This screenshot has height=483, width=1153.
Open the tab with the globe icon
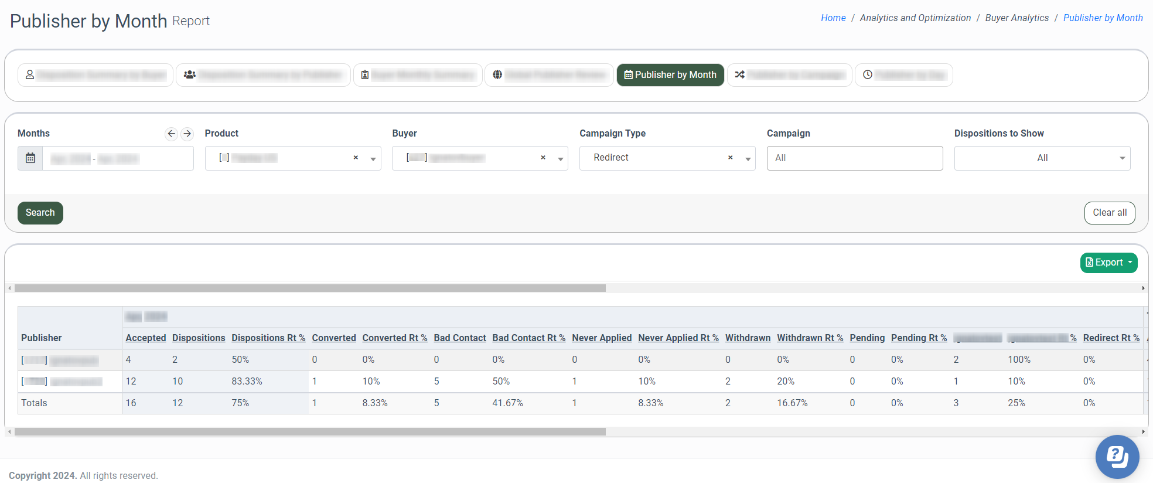(x=548, y=75)
